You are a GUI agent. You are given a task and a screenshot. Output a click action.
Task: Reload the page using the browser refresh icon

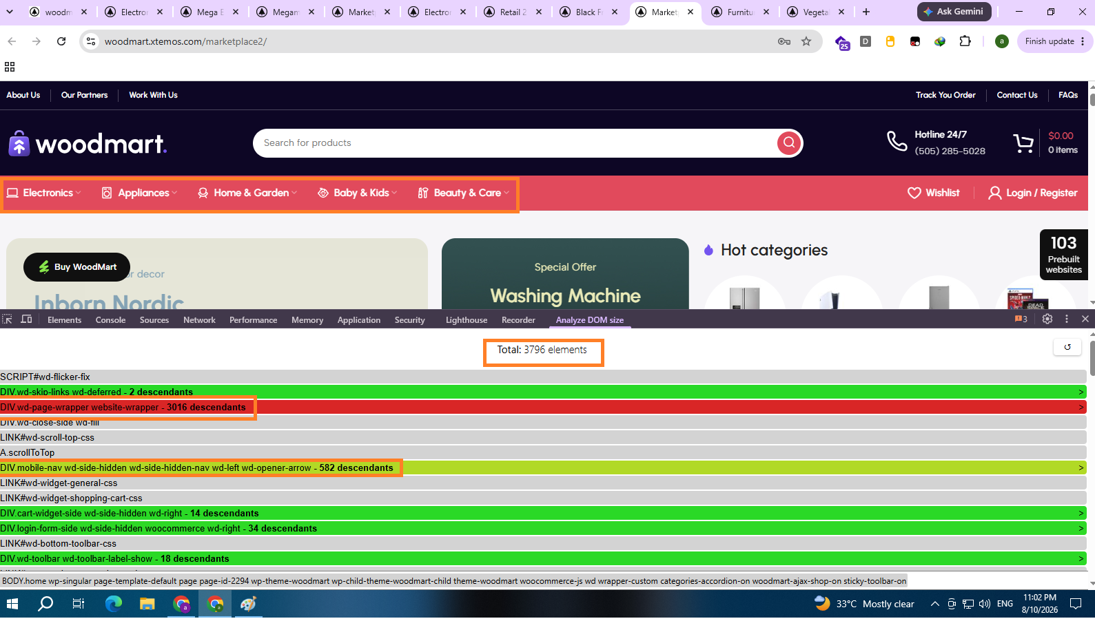61,41
